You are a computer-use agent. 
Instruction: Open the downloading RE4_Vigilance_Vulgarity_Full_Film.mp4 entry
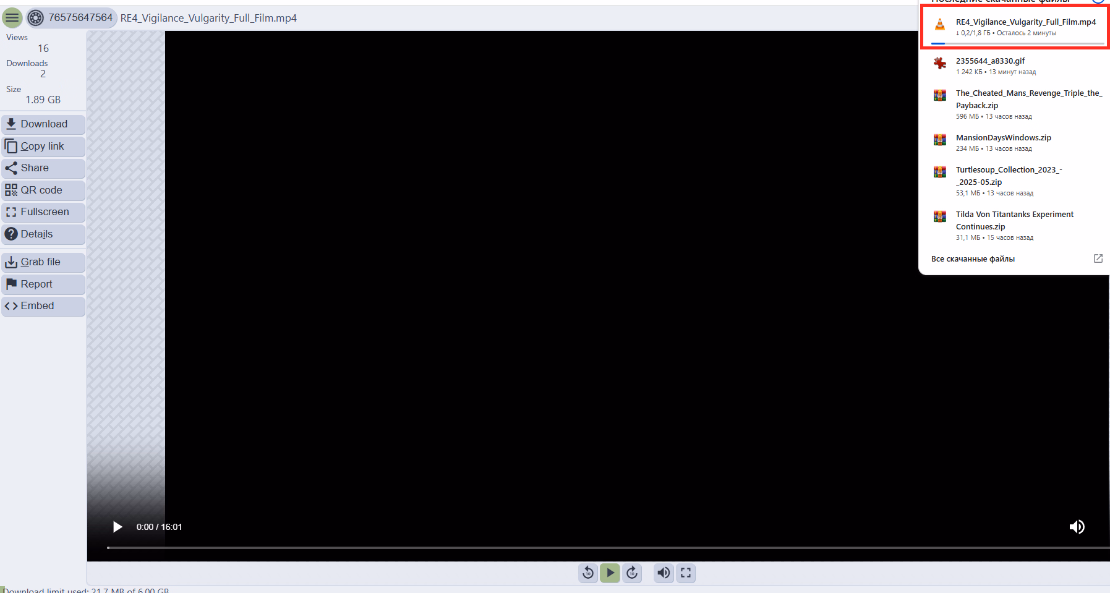(1015, 27)
